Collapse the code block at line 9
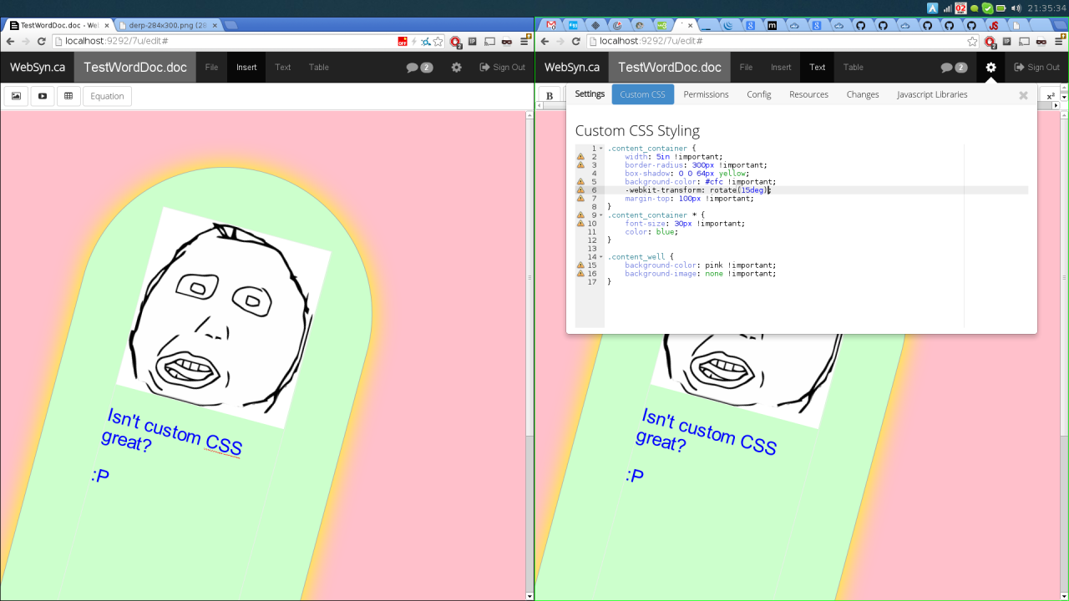Screen dimensions: 1069x601 click(x=600, y=215)
